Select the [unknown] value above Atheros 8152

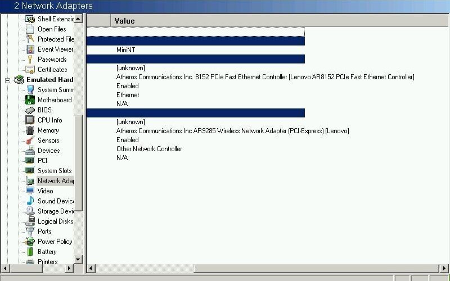coord(130,68)
